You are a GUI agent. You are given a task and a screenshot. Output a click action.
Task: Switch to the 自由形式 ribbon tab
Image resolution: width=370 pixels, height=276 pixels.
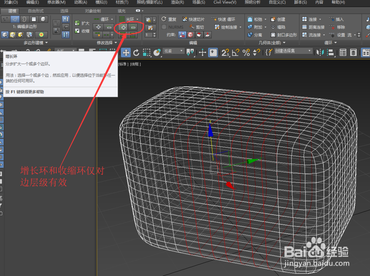tap(36, 11)
